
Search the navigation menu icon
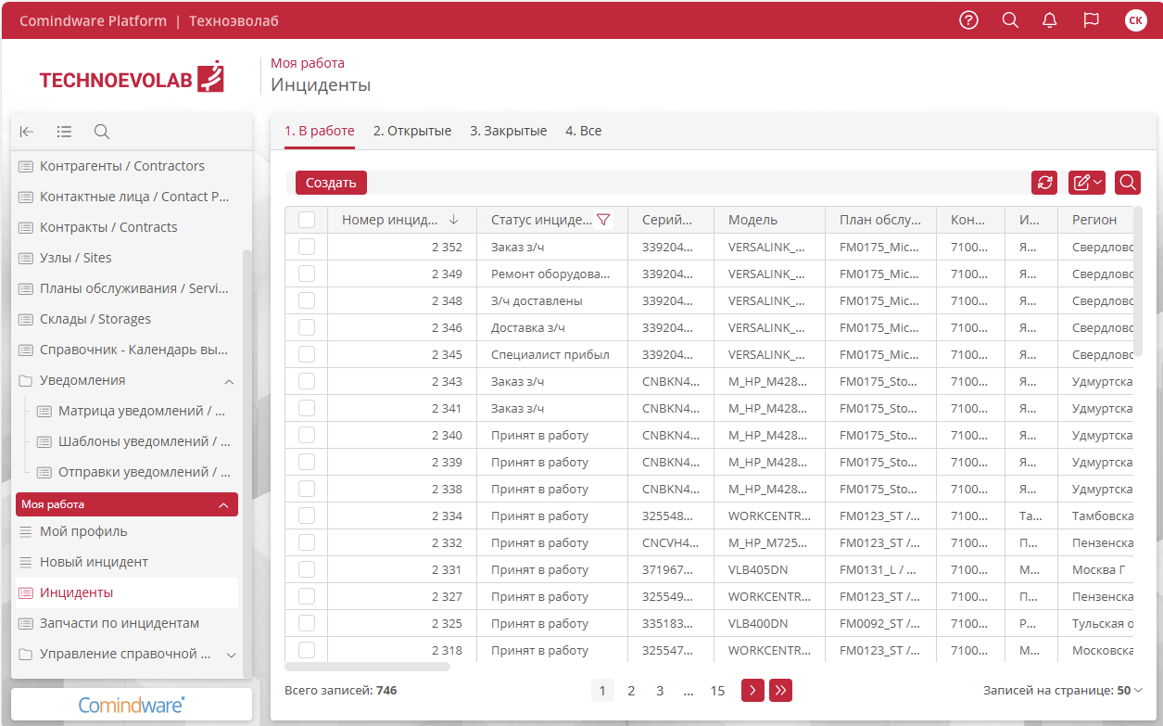(x=102, y=132)
